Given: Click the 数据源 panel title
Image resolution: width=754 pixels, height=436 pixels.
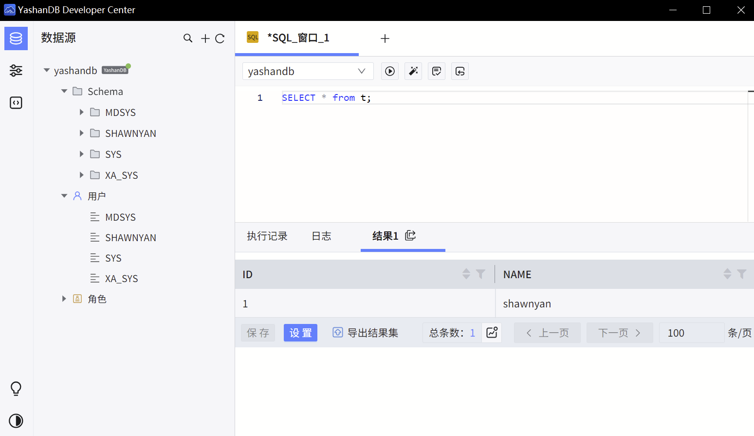Looking at the screenshot, I should click(x=58, y=38).
